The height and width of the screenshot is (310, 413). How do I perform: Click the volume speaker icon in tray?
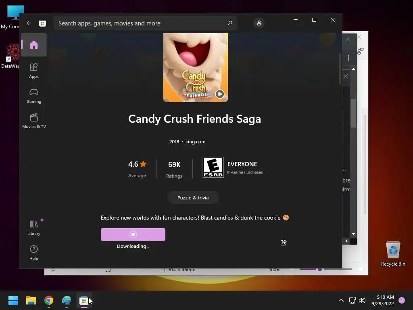(x=362, y=300)
